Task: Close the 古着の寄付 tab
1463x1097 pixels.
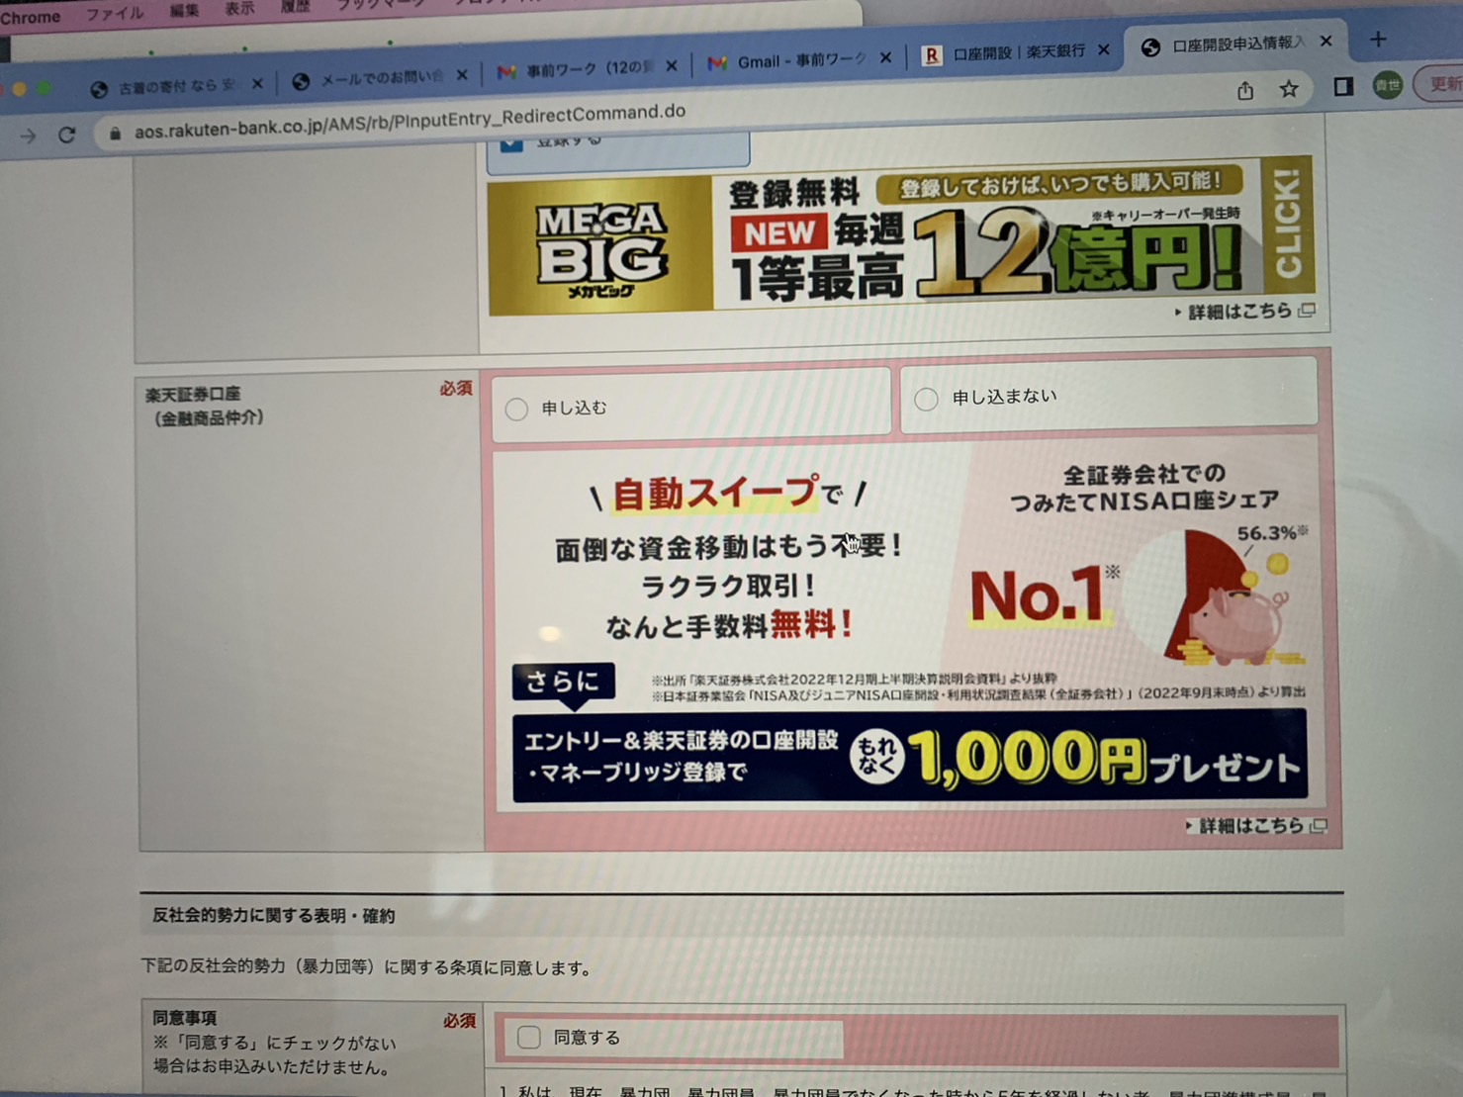Action: 257,84
